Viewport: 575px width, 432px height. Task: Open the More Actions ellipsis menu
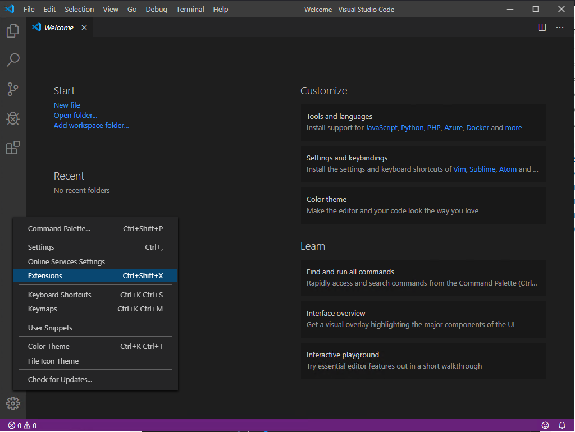pyautogui.click(x=560, y=27)
